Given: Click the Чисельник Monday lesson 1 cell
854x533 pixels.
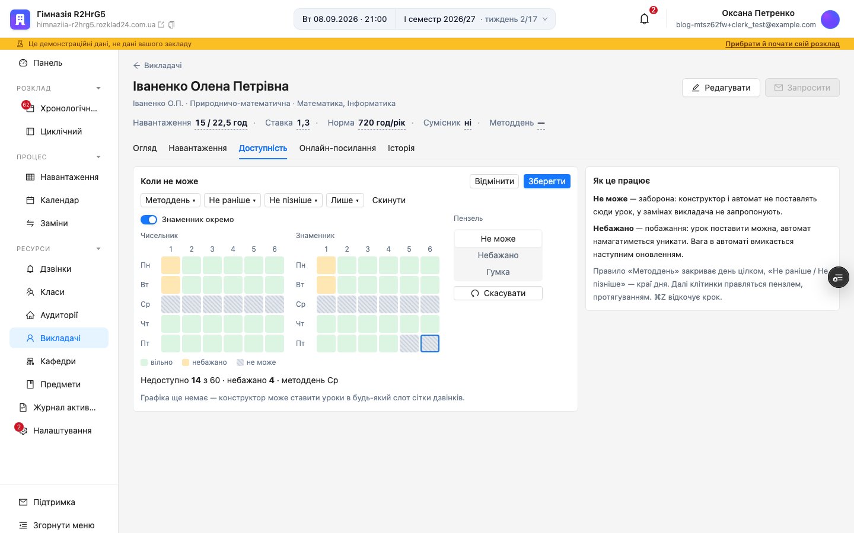Looking at the screenshot, I should (171, 265).
